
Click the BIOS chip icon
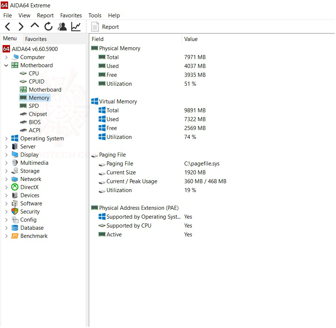pyautogui.click(x=23, y=122)
